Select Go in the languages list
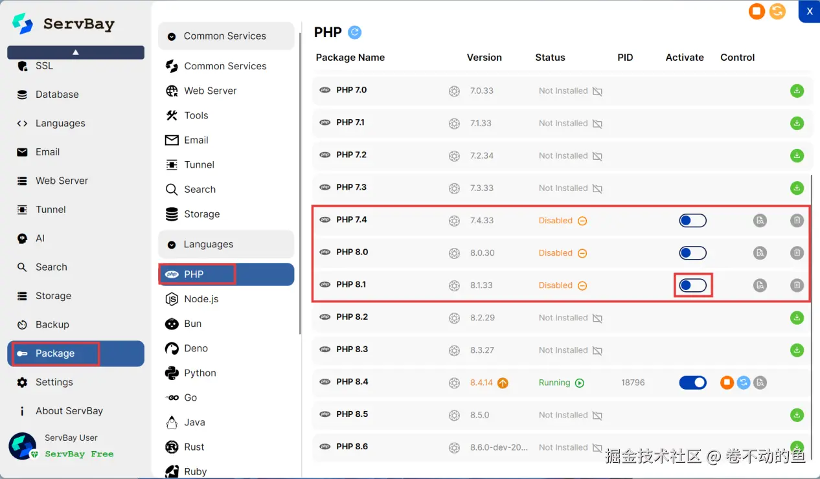This screenshot has width=820, height=479. coord(226,397)
